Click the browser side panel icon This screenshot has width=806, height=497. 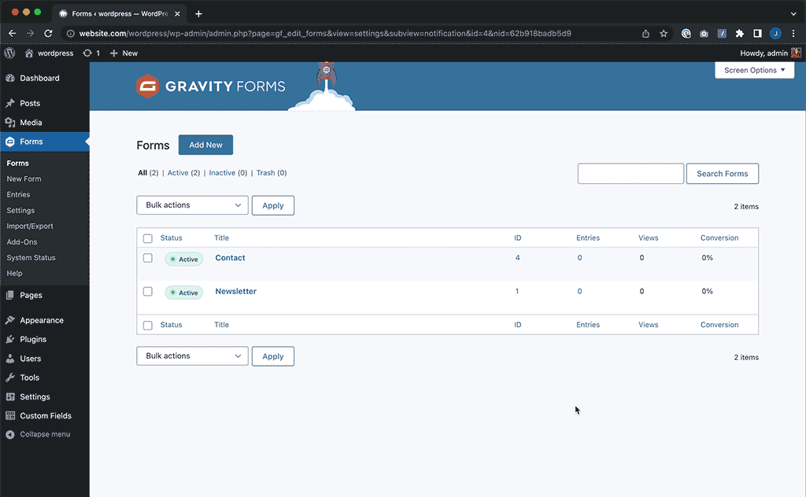757,33
